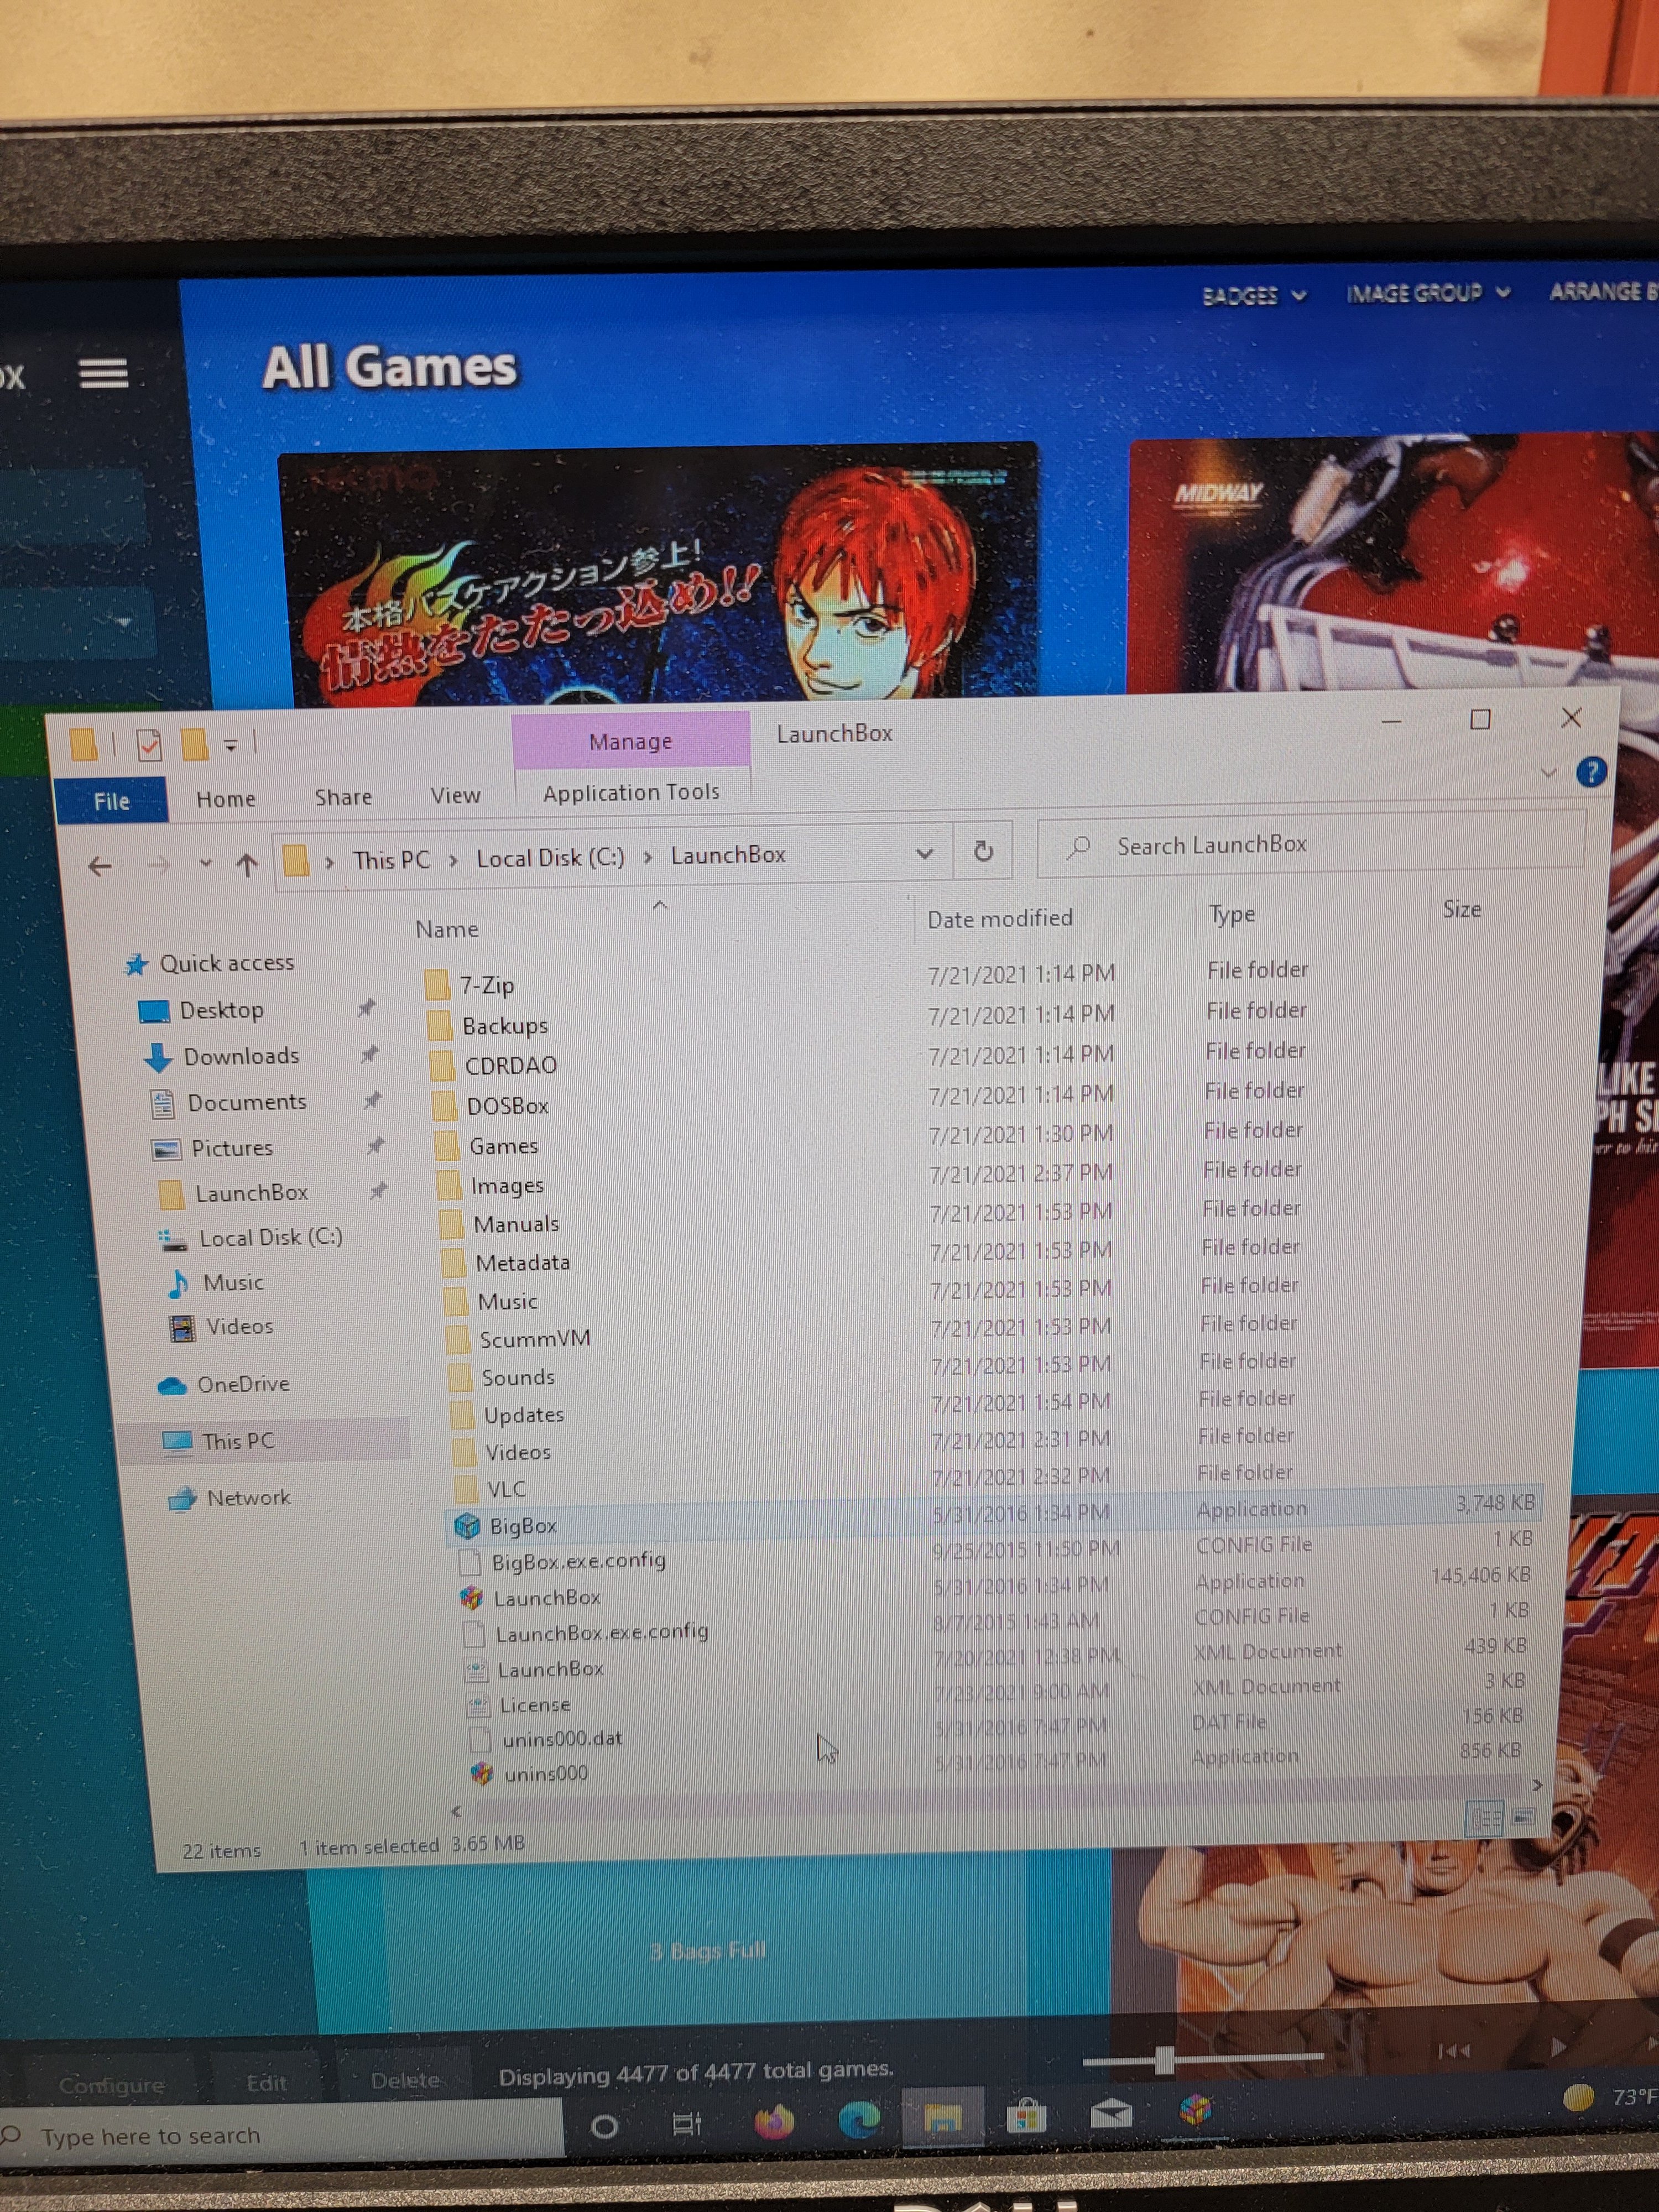Open the Badges dropdown in LaunchBox
The image size is (1659, 2212).
[1254, 295]
